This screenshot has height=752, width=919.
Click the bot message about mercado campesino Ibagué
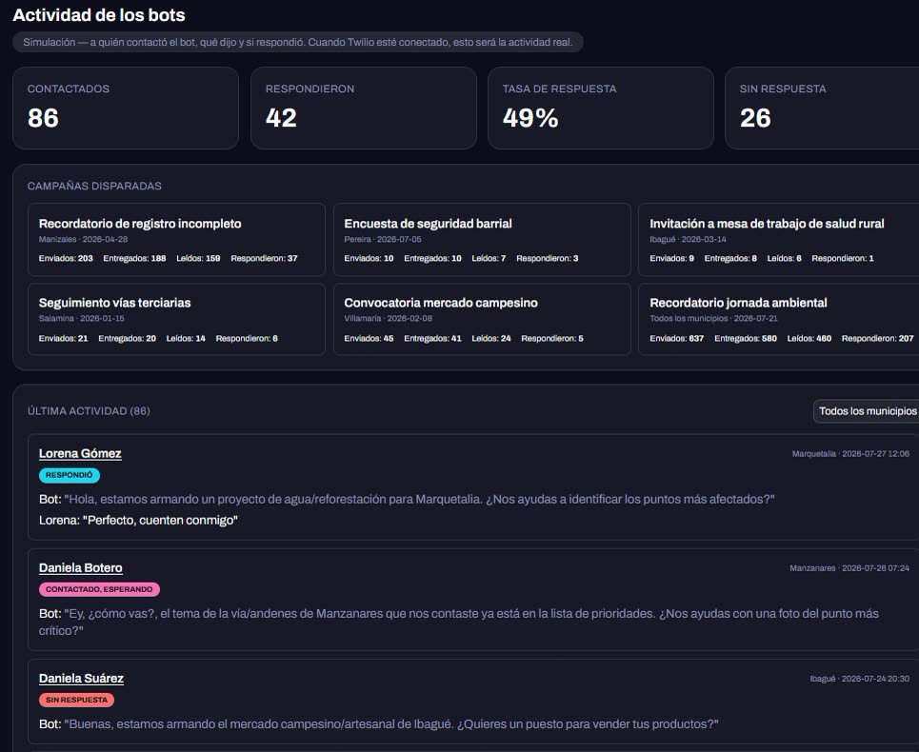pos(379,723)
